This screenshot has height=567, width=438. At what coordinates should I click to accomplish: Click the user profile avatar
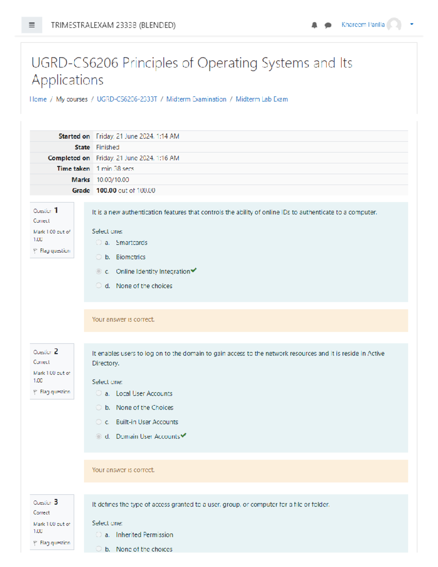point(394,25)
